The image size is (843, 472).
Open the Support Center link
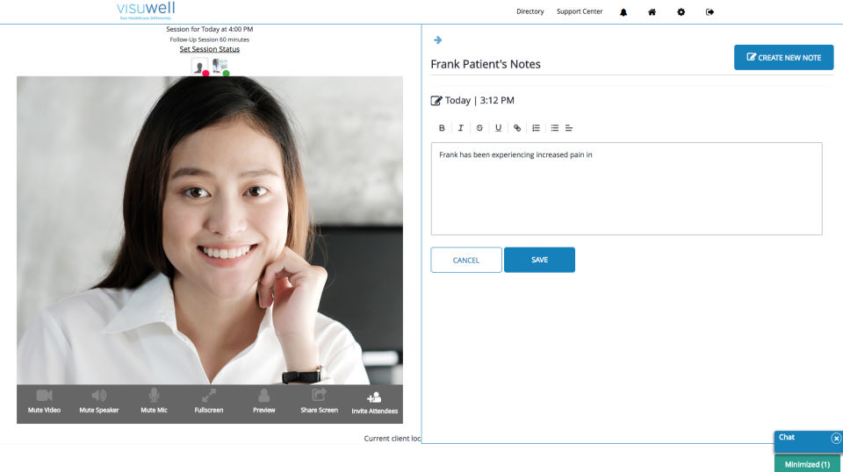580,11
